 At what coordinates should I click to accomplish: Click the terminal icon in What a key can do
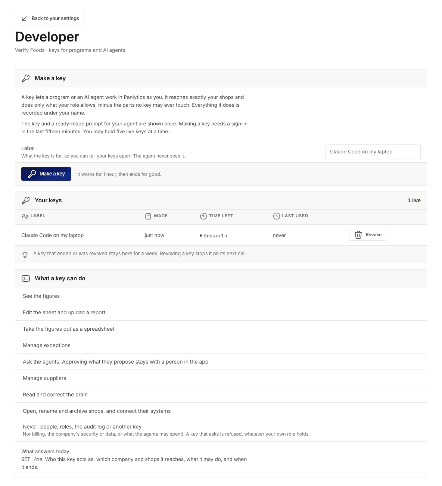(26, 278)
